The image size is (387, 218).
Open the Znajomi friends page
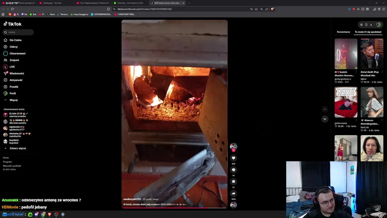(x=11, y=60)
